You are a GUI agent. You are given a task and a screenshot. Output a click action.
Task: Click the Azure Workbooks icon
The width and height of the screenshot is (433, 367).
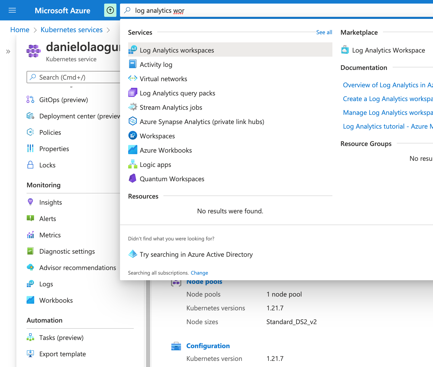(x=133, y=150)
